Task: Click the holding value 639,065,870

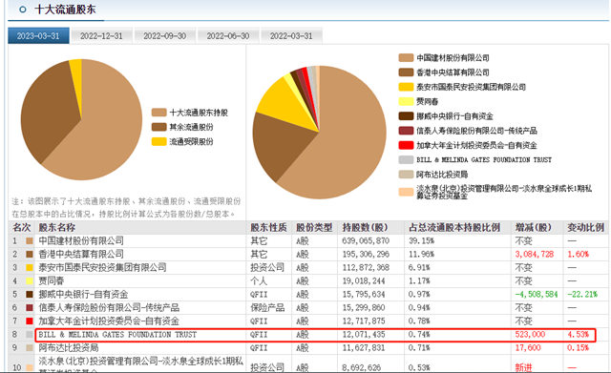Action: 366,241
